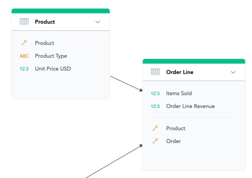Click the ABC icon next to Product Type

click(x=24, y=56)
